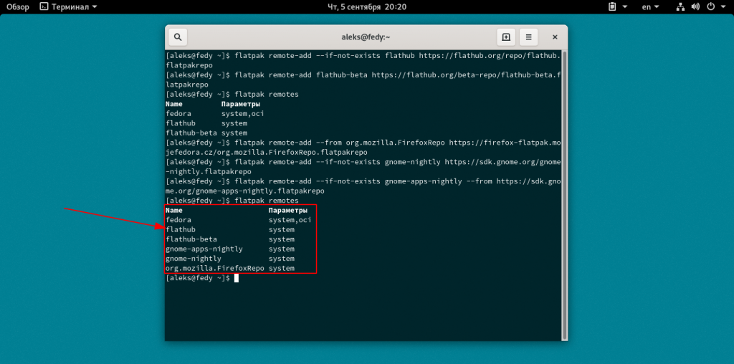734x364 pixels.
Task: Click the terminal icon beside Терминал label
Action: [44, 6]
